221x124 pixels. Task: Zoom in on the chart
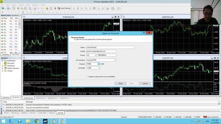(86, 8)
